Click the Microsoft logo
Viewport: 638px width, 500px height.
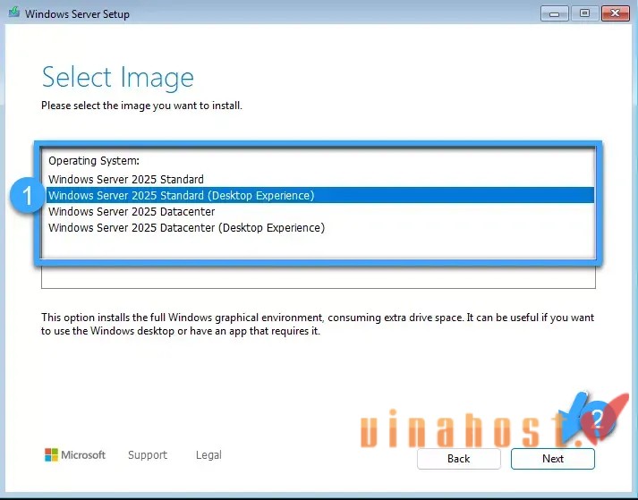coord(75,455)
